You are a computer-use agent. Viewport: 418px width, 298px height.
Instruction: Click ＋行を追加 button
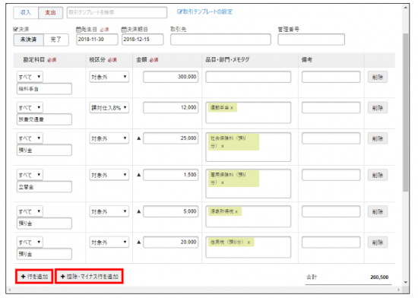coord(34,277)
